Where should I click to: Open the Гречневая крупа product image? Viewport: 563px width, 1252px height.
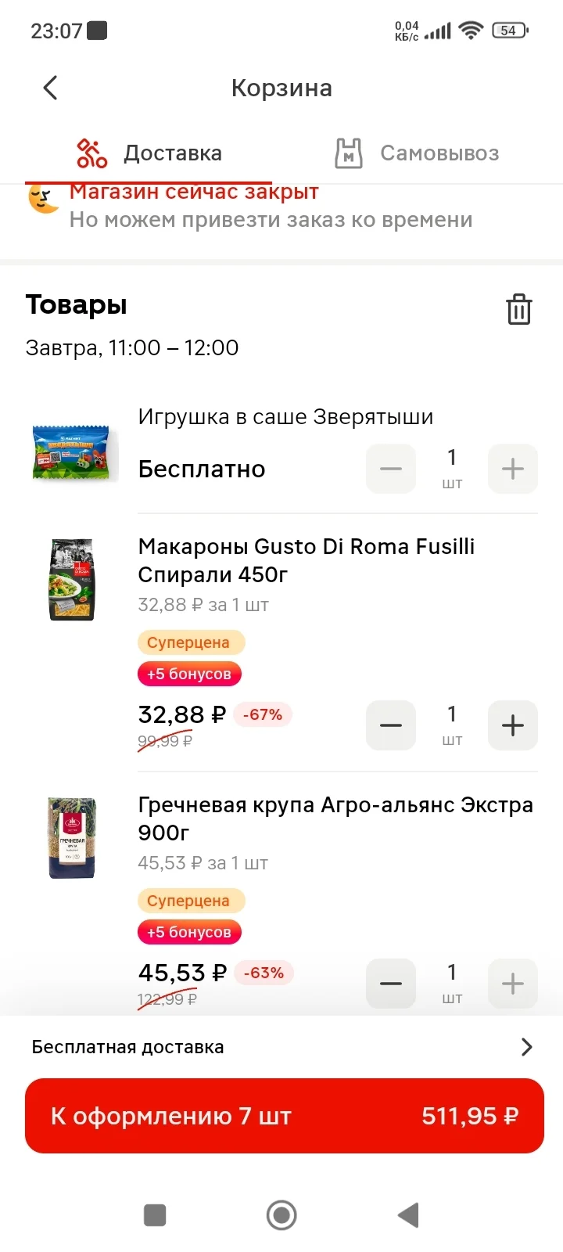click(72, 837)
